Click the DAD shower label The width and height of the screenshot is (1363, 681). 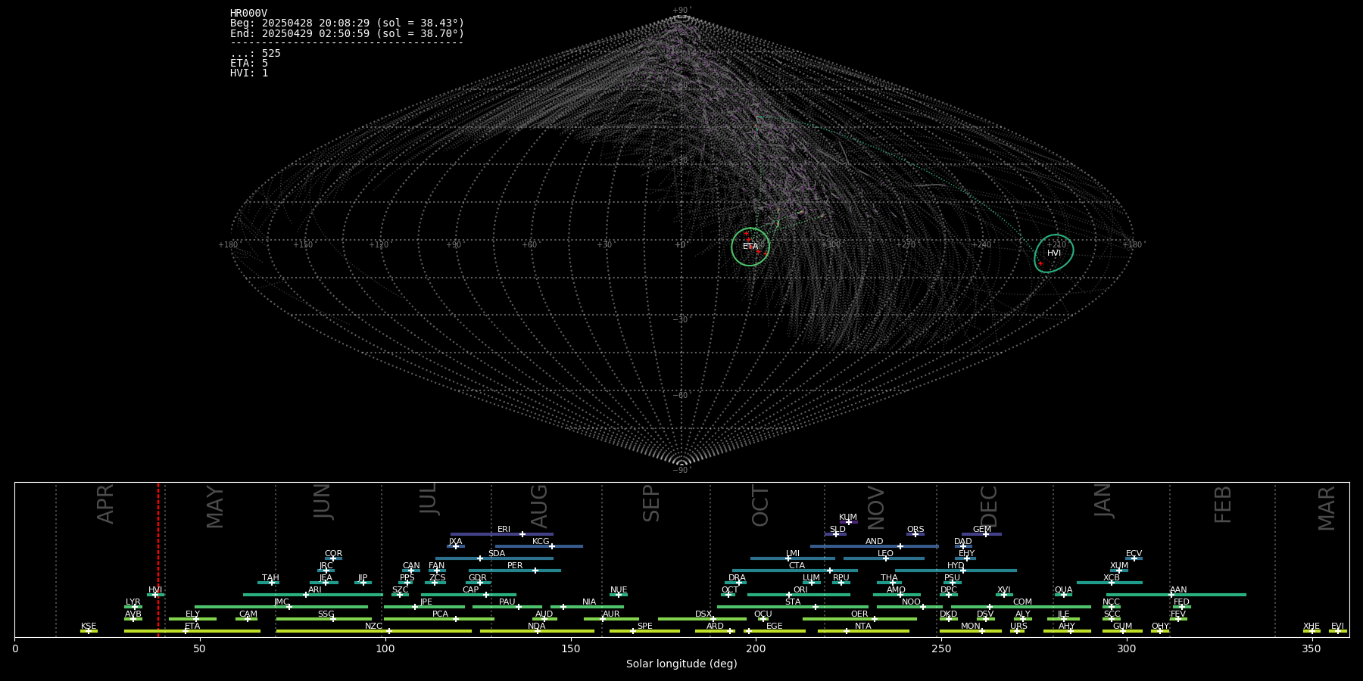[x=963, y=542]
